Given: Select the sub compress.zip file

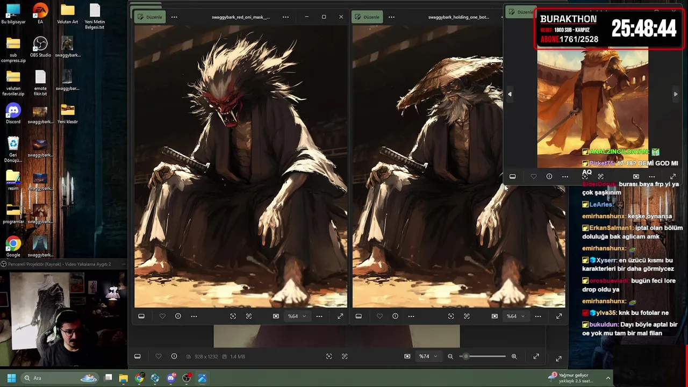Looking at the screenshot, I should (x=13, y=49).
